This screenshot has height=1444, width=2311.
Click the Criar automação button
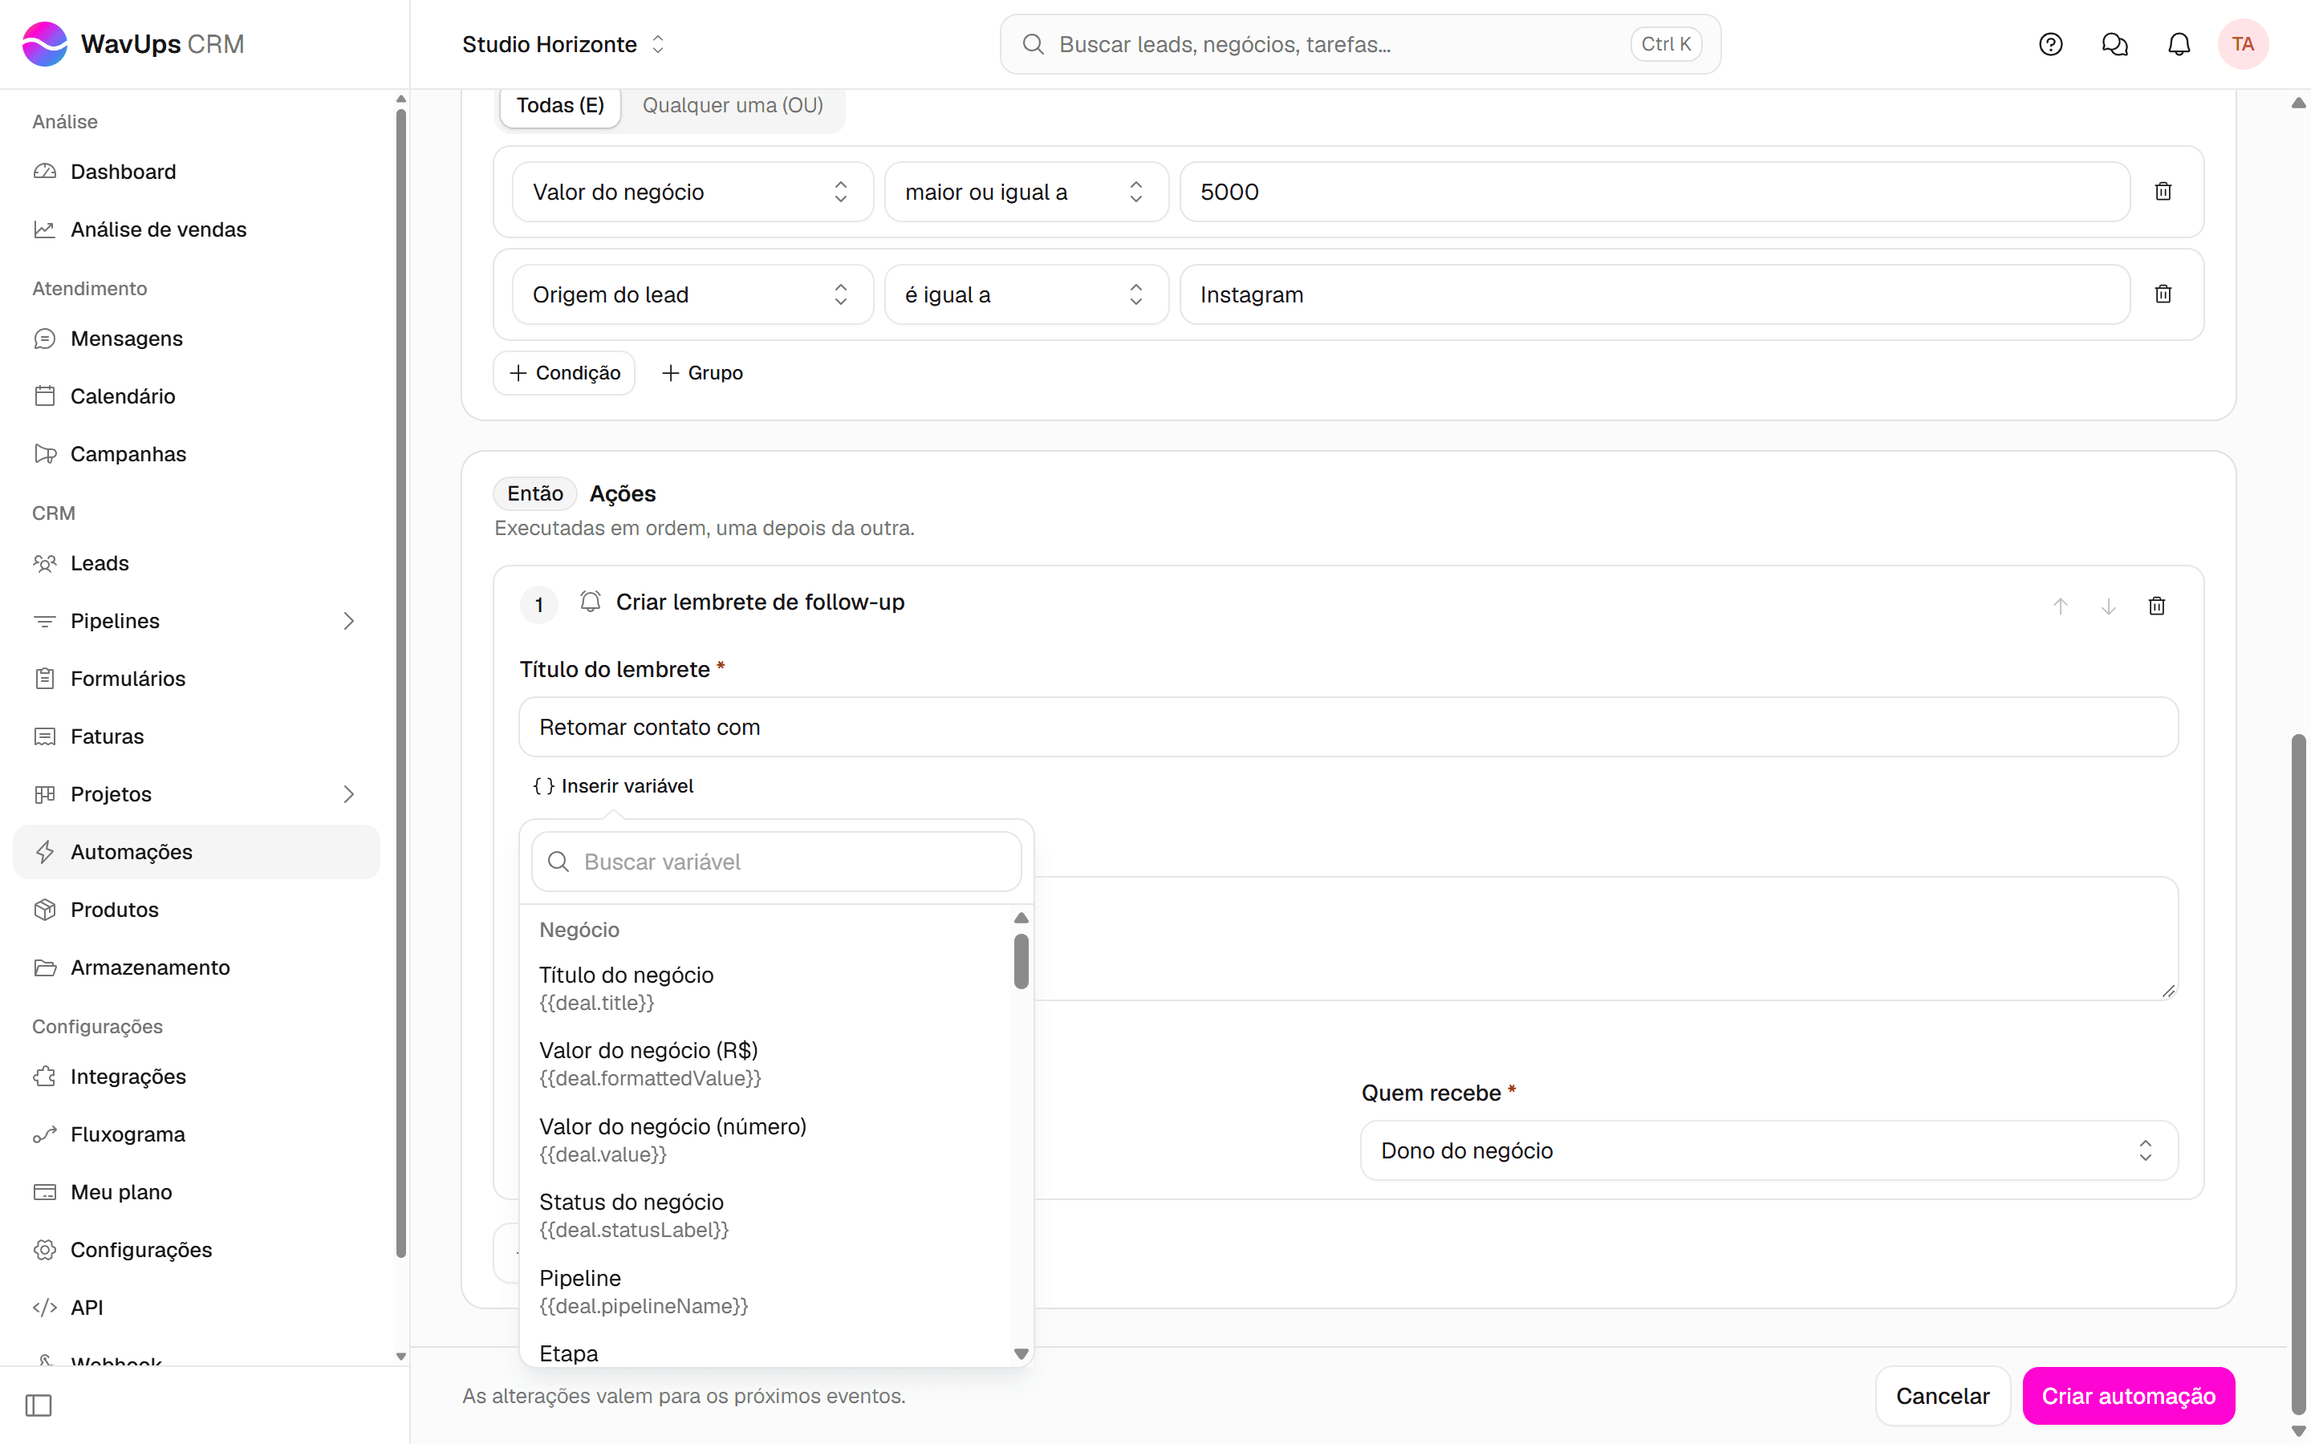(2129, 1396)
